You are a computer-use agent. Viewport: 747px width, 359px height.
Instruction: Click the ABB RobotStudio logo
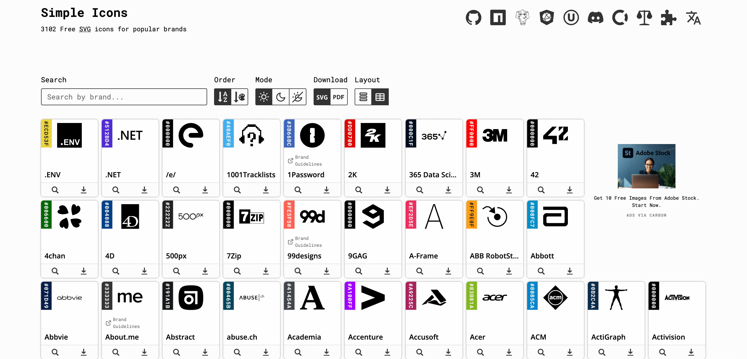coord(495,216)
